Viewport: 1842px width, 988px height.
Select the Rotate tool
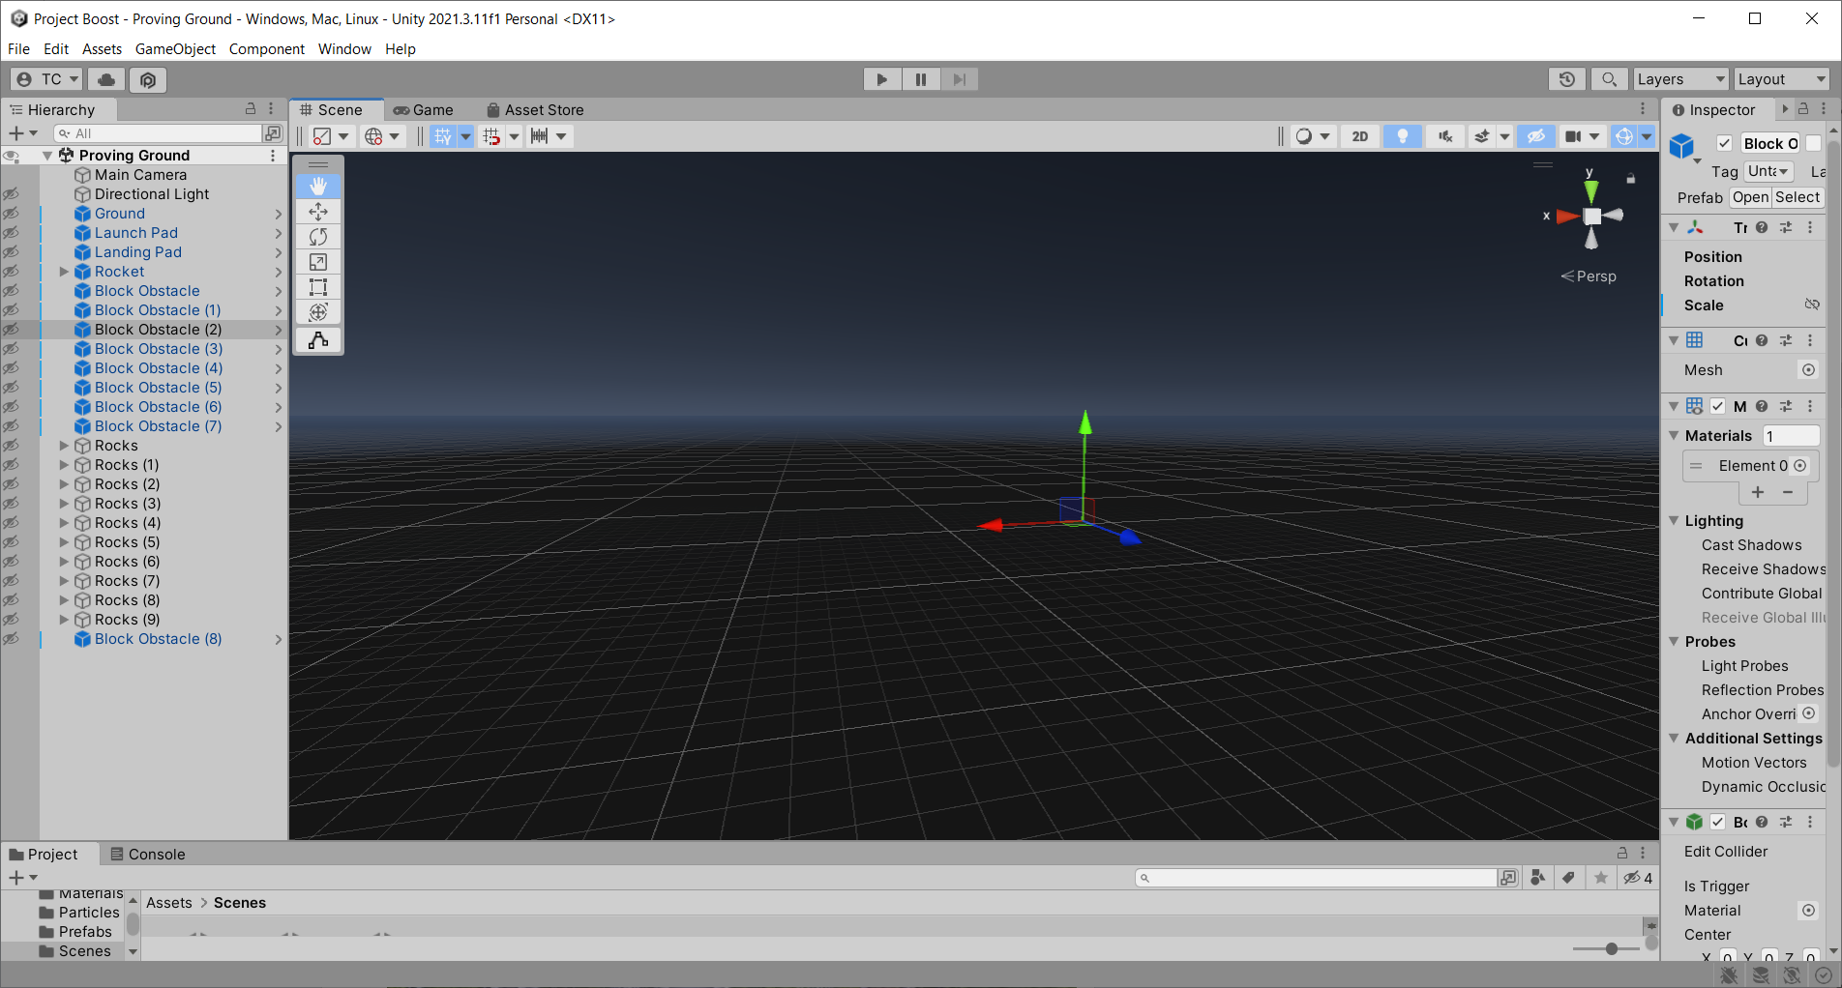tap(318, 236)
